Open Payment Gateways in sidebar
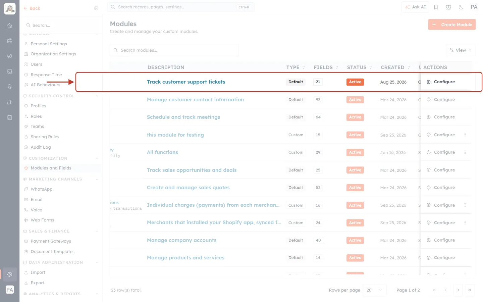Screen dimensions: 483x302 [x=51, y=241]
